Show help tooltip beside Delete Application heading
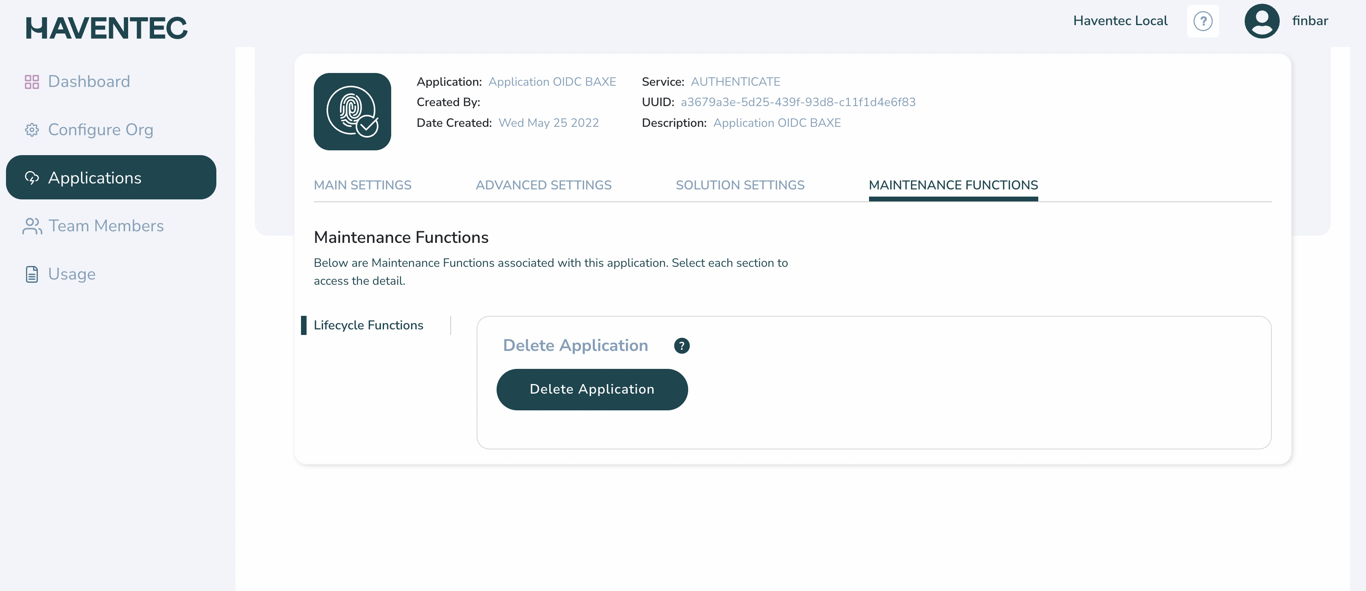 tap(681, 346)
